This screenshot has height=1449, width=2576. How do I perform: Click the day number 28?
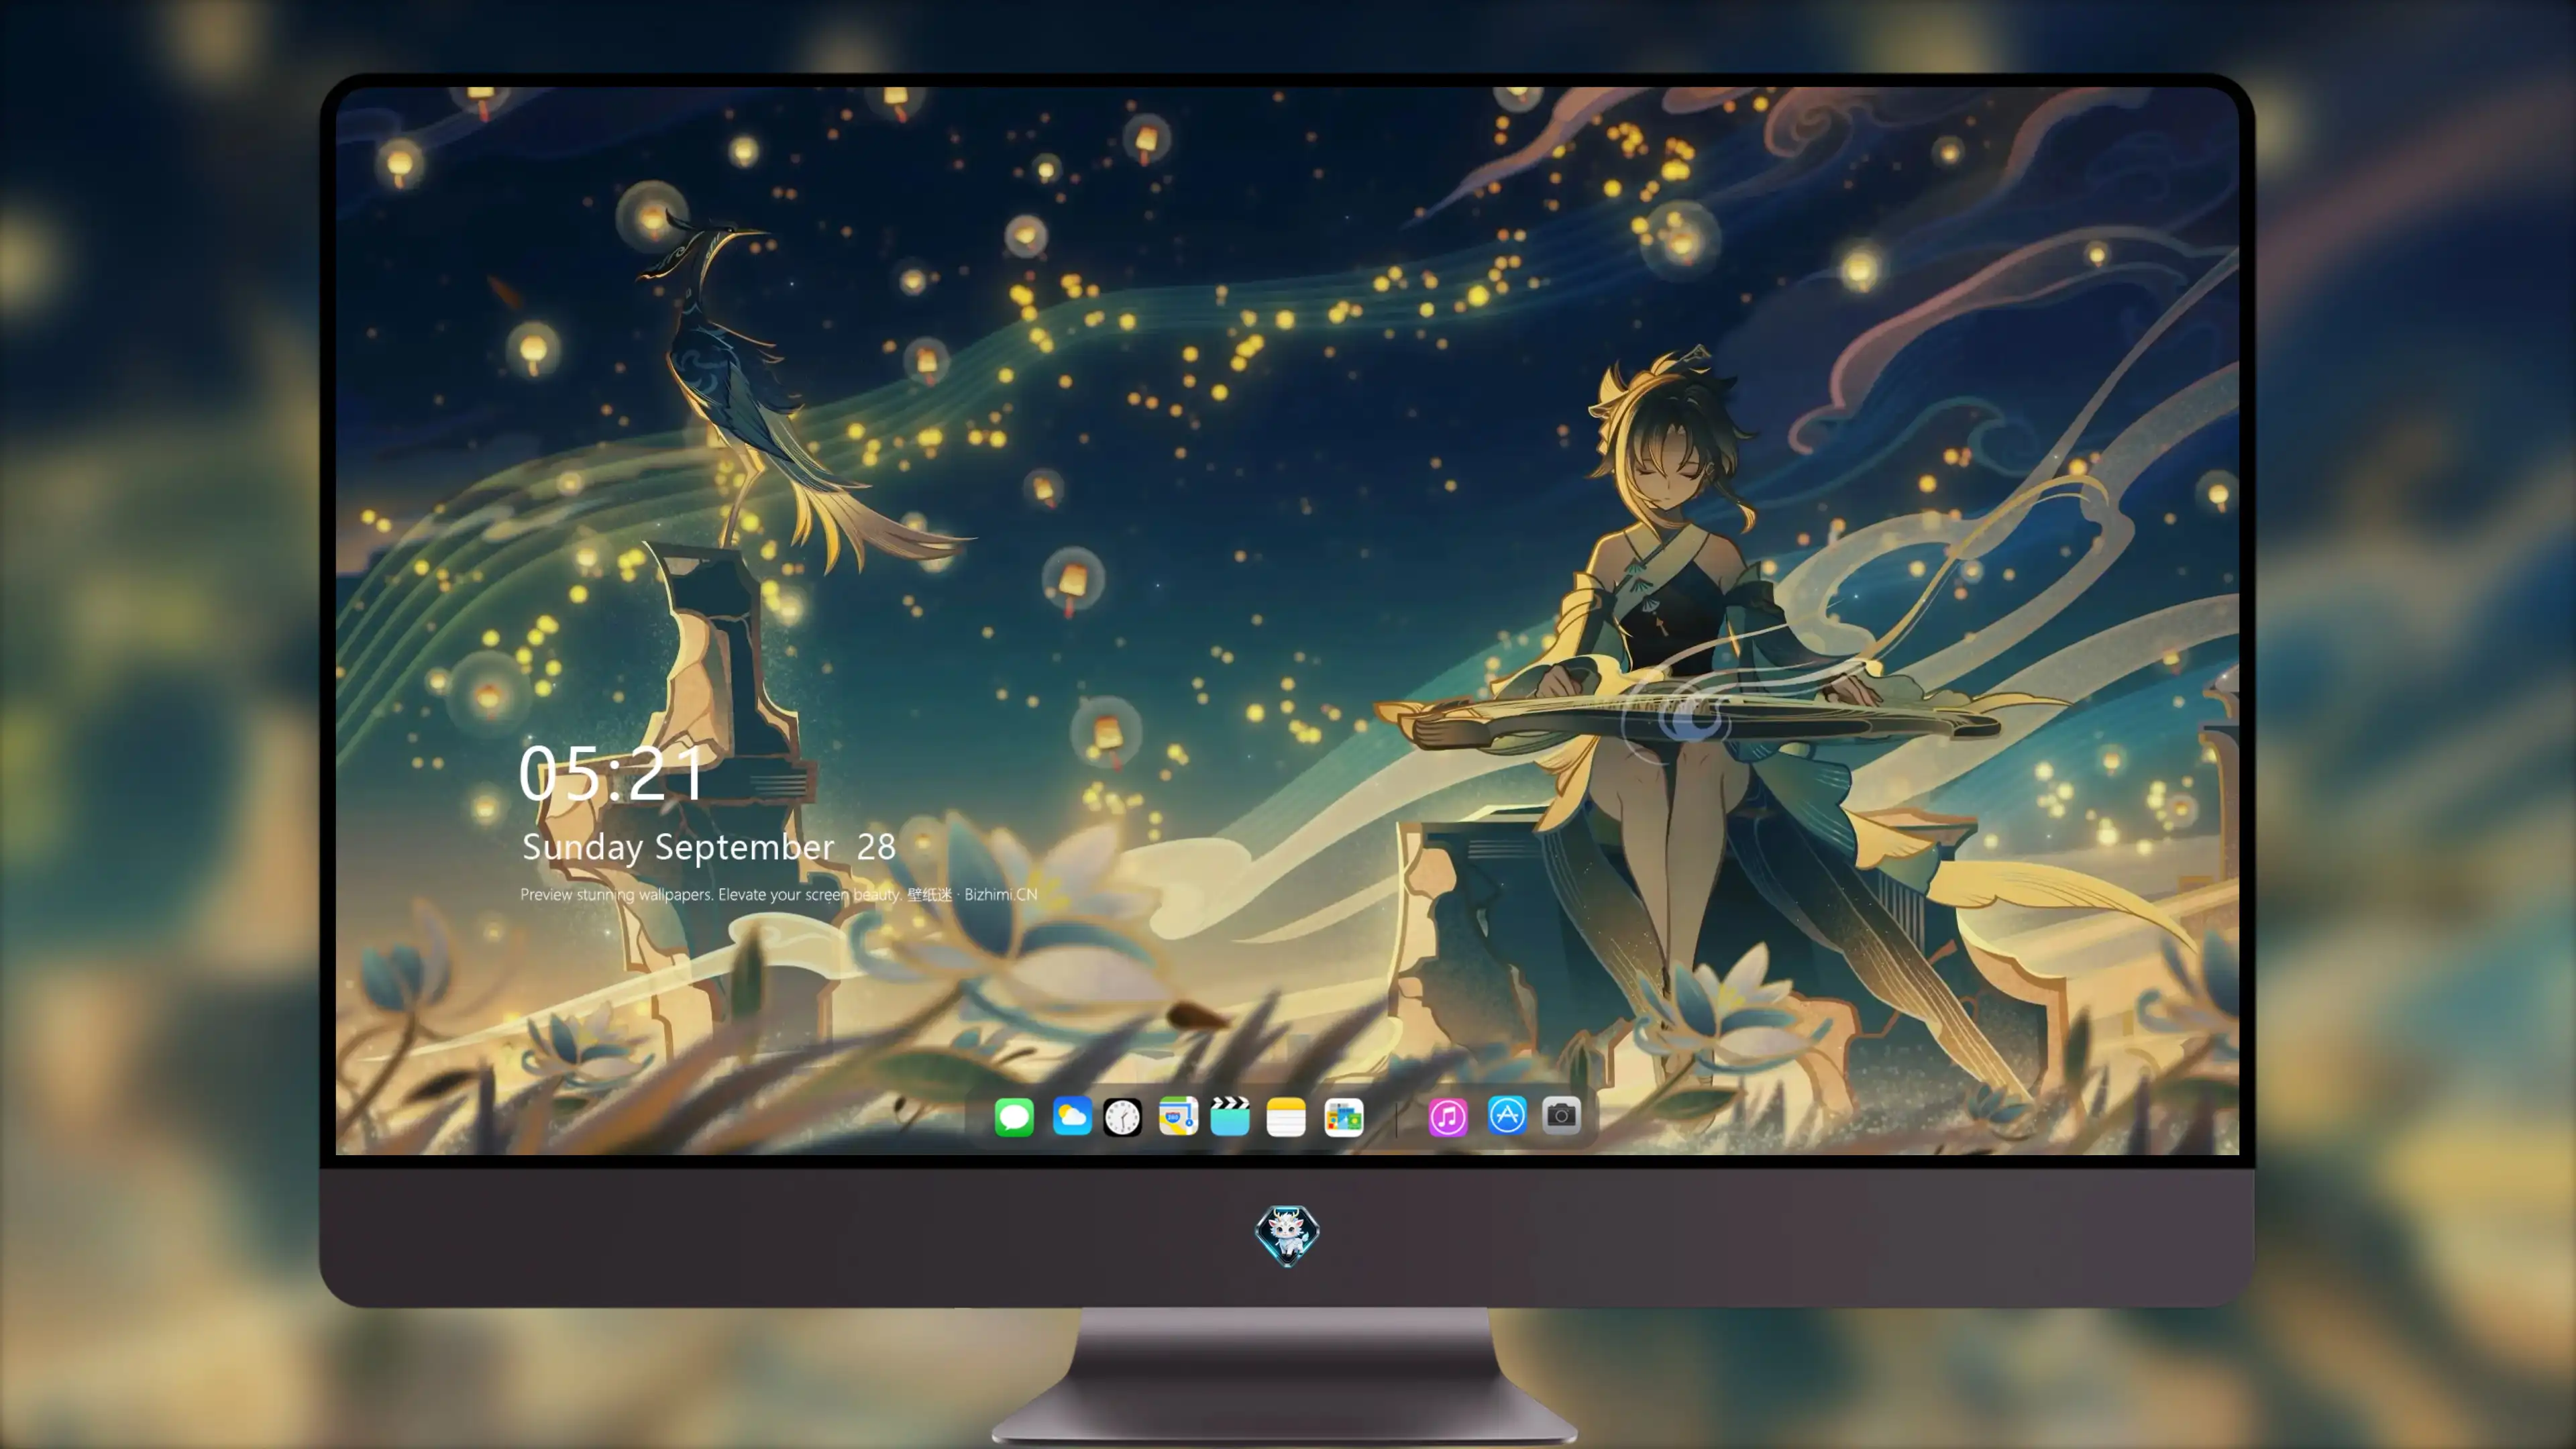(876, 847)
